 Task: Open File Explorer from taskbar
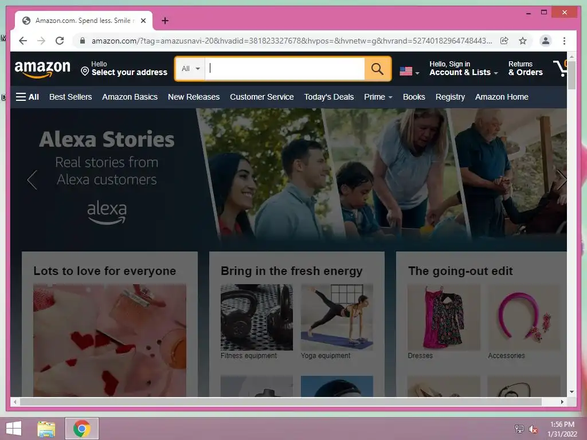46,429
